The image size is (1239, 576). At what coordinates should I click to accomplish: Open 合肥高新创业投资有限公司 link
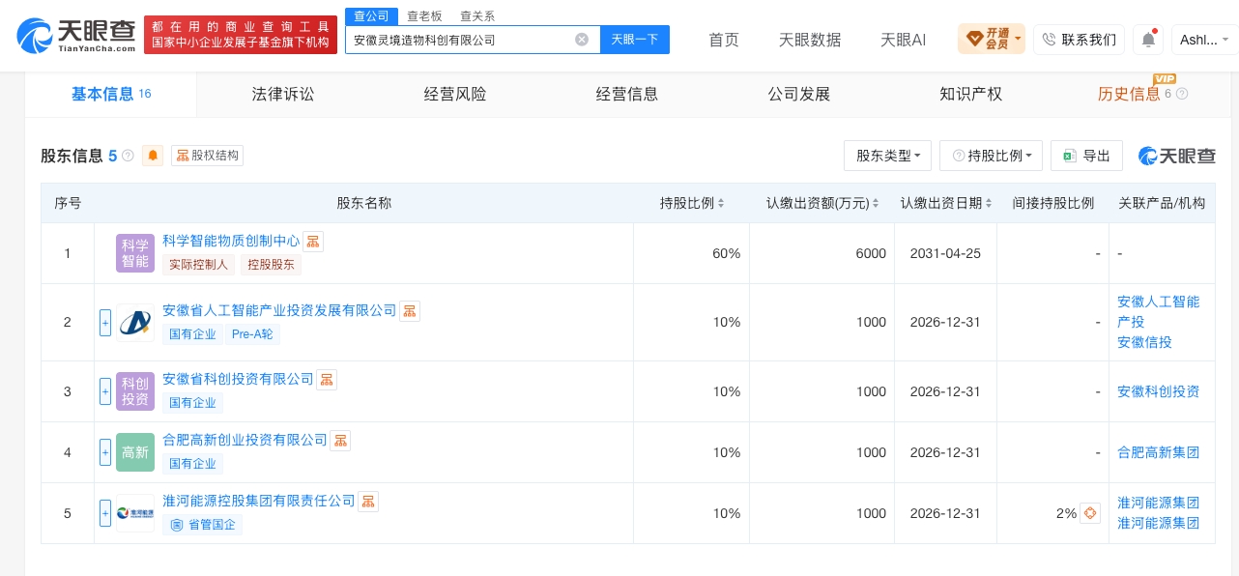pos(245,440)
